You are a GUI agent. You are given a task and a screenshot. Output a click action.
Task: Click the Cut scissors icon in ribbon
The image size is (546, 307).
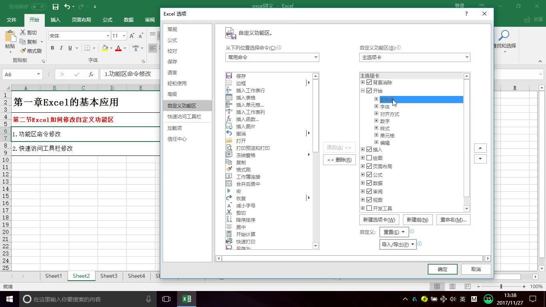point(23,32)
